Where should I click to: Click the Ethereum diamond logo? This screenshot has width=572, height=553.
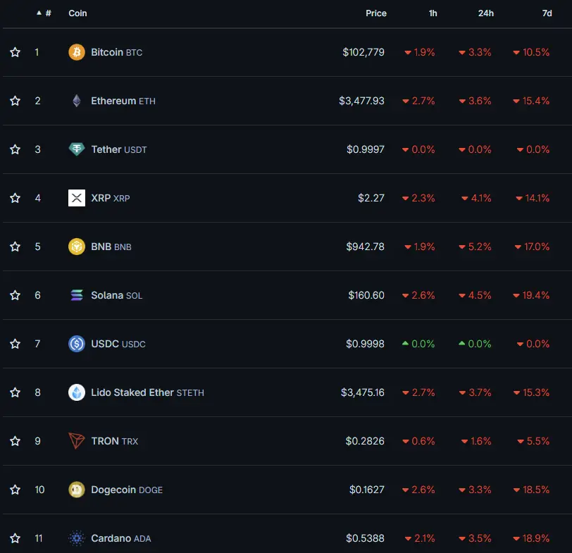pos(77,101)
